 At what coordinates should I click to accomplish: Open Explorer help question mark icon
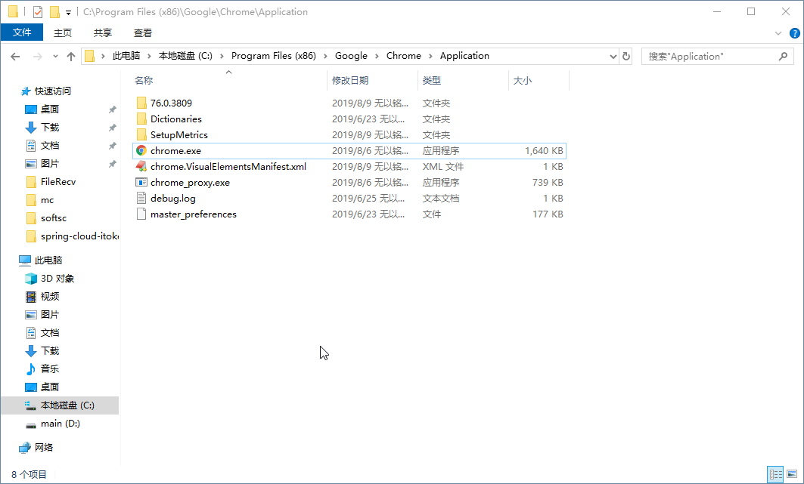pyautogui.click(x=794, y=33)
